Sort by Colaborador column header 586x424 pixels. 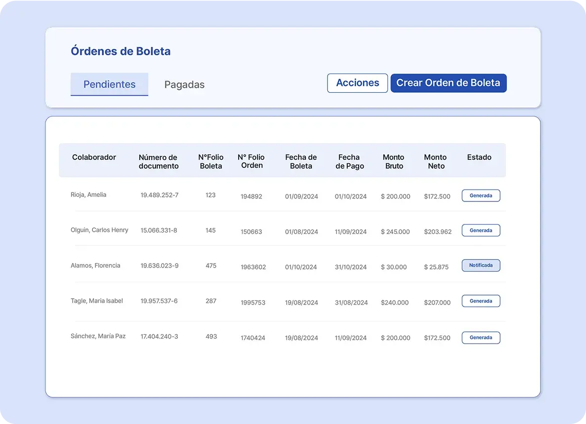[94, 157]
